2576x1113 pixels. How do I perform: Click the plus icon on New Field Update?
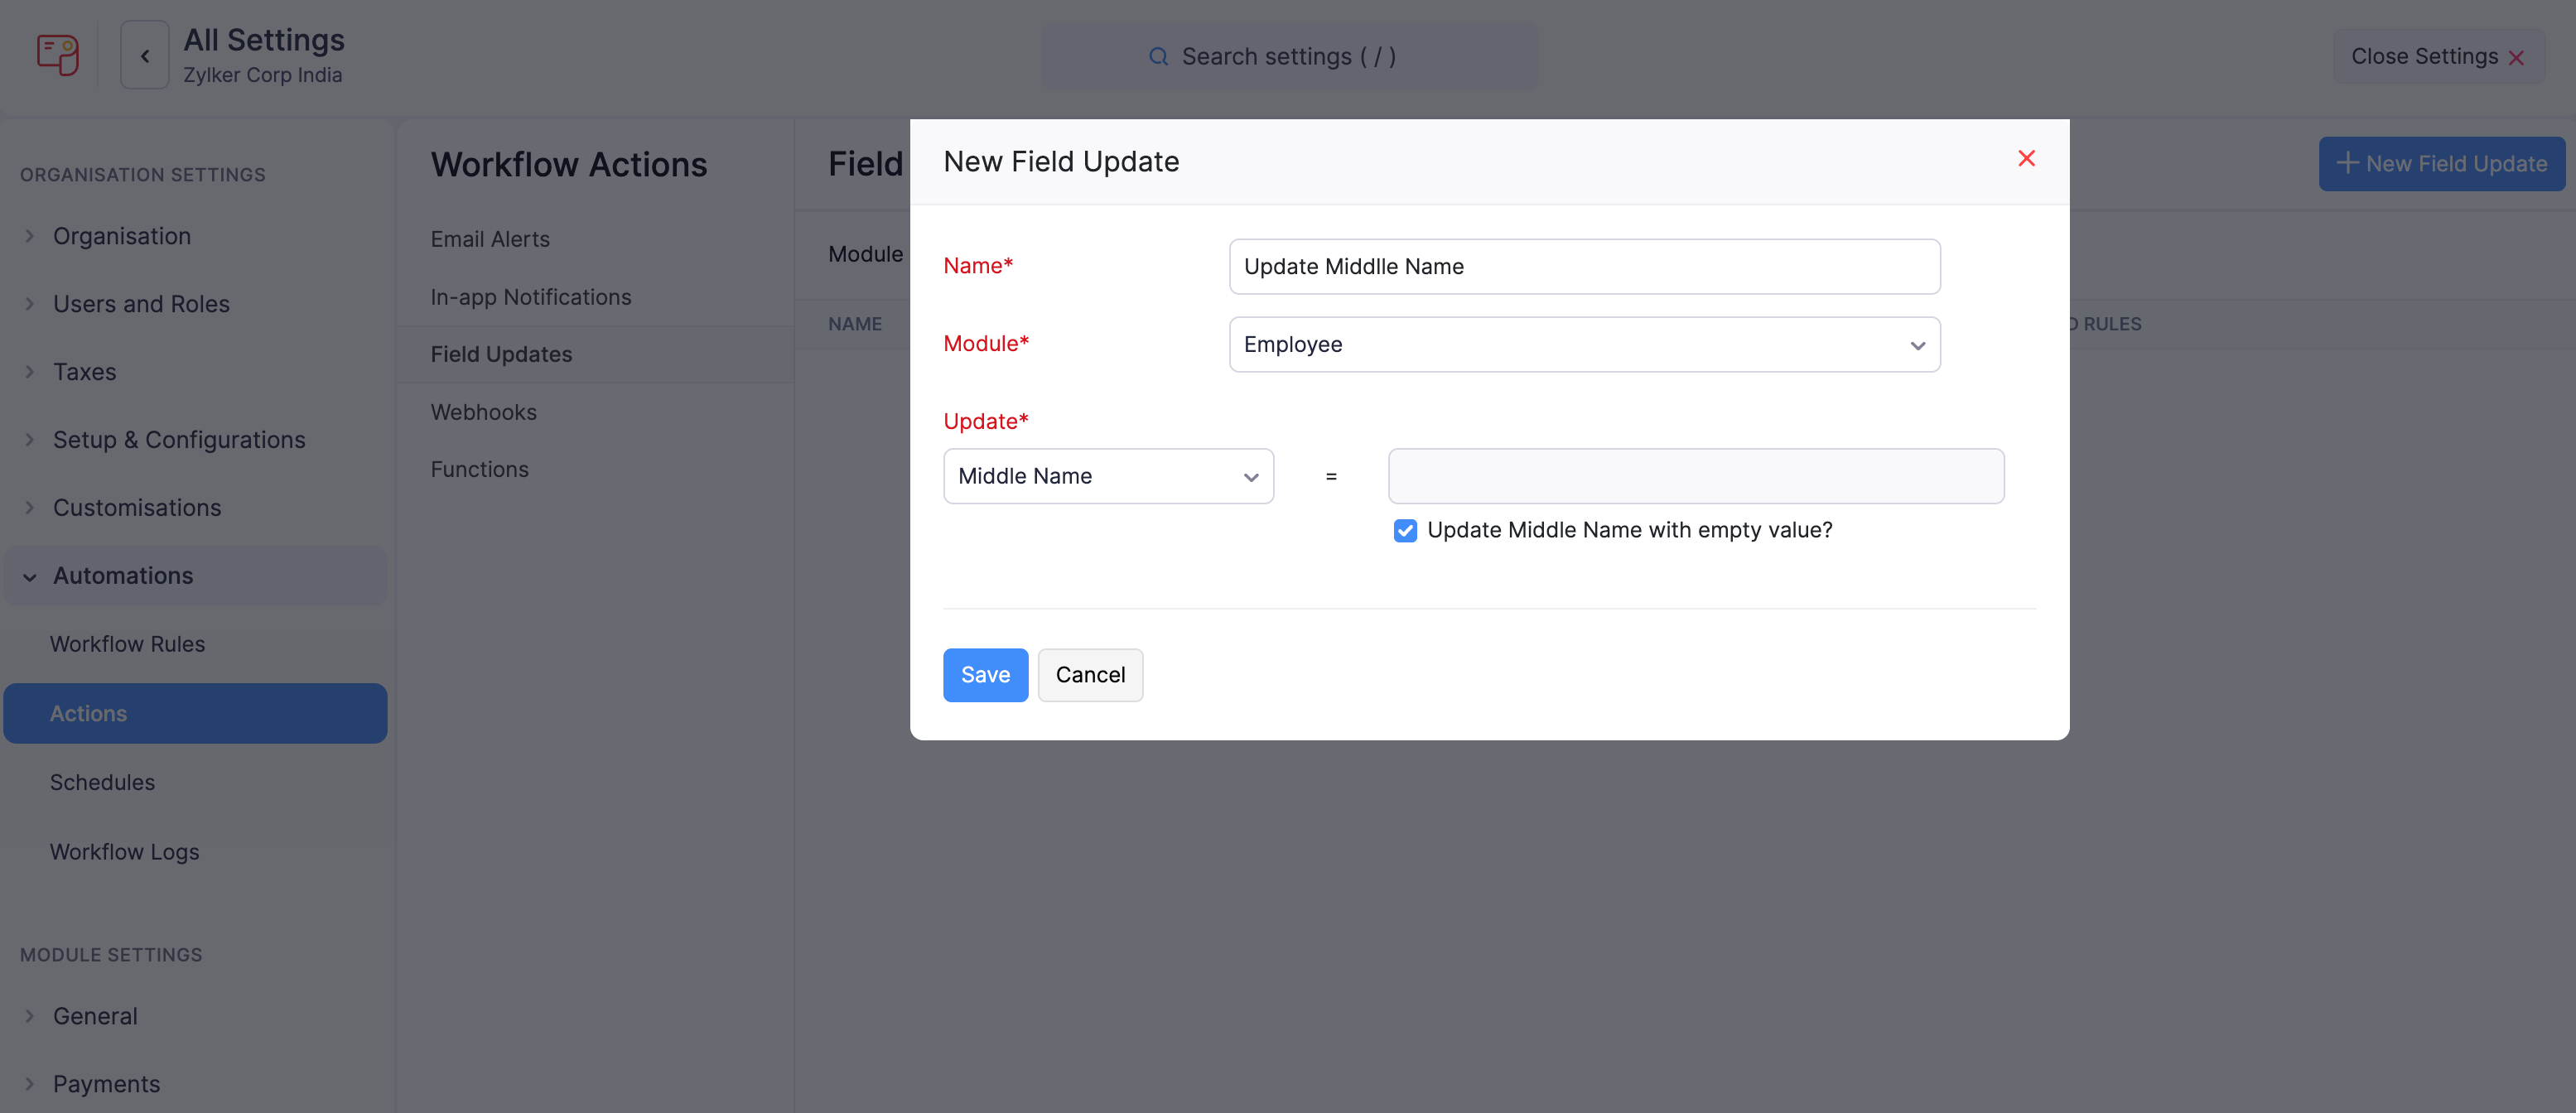click(x=2346, y=163)
